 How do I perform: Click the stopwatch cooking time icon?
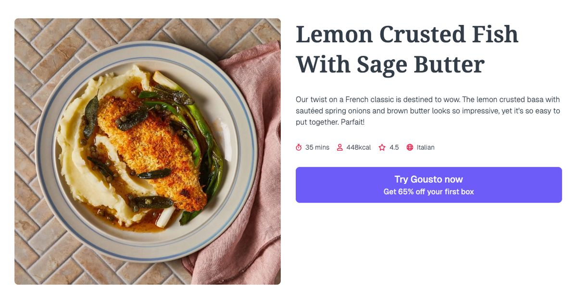coord(299,147)
